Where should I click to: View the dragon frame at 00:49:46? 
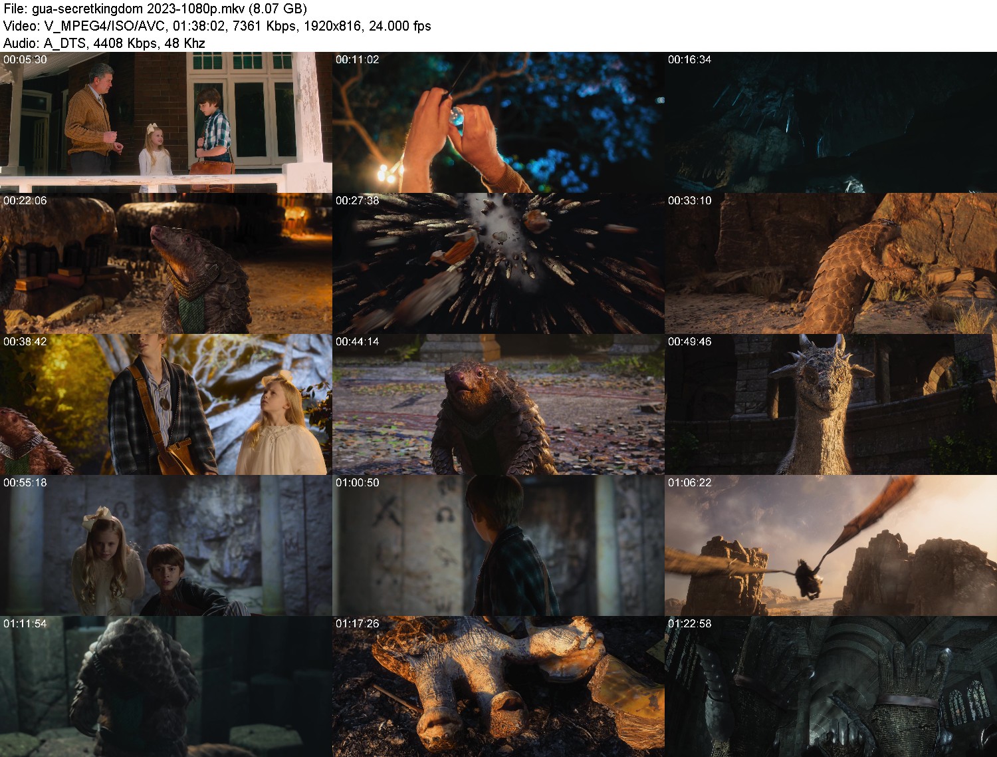pos(831,404)
